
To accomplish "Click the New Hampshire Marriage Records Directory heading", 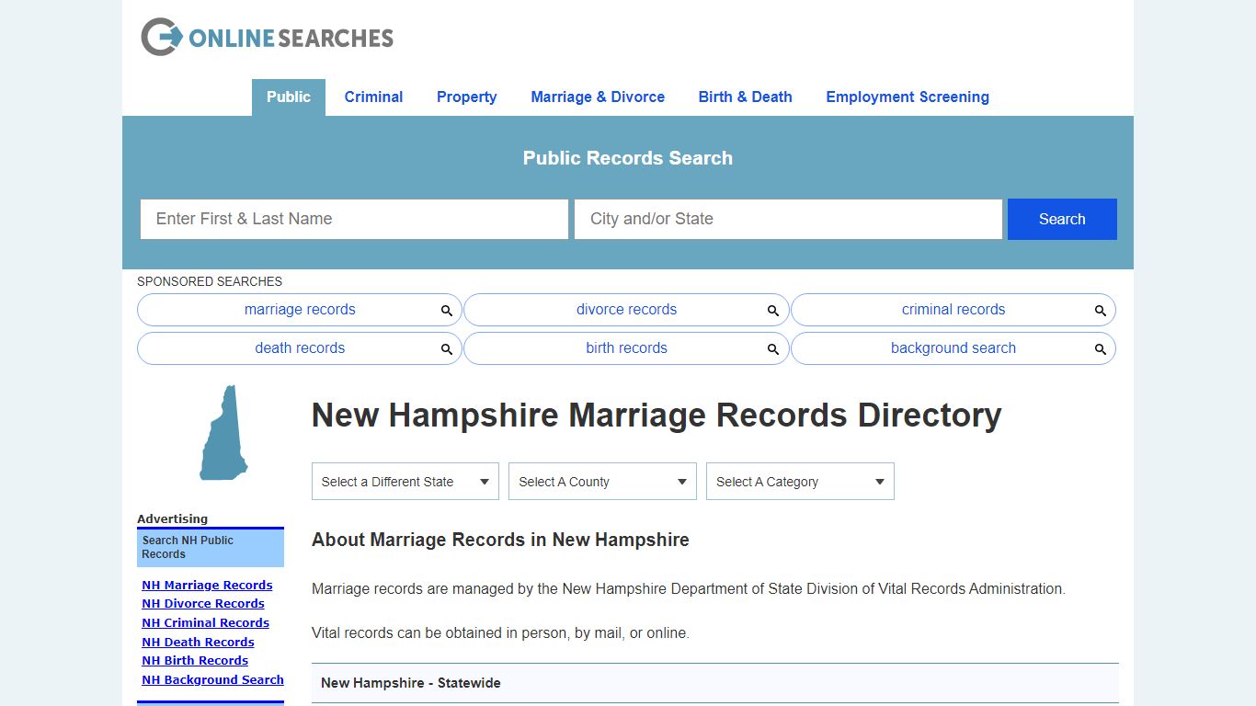I will [657, 416].
